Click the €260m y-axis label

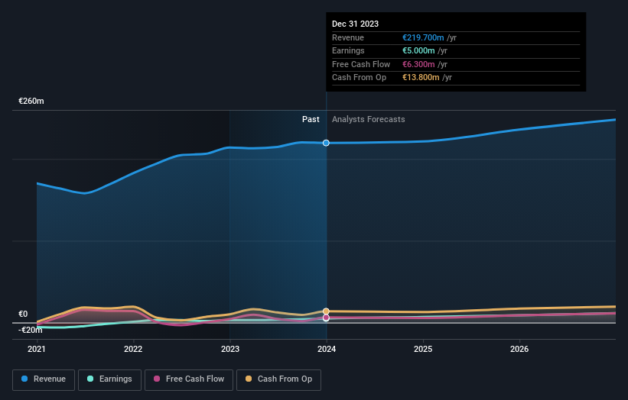31,101
